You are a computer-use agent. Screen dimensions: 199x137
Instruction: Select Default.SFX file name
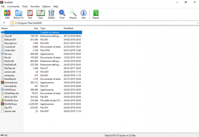coord(10,40)
